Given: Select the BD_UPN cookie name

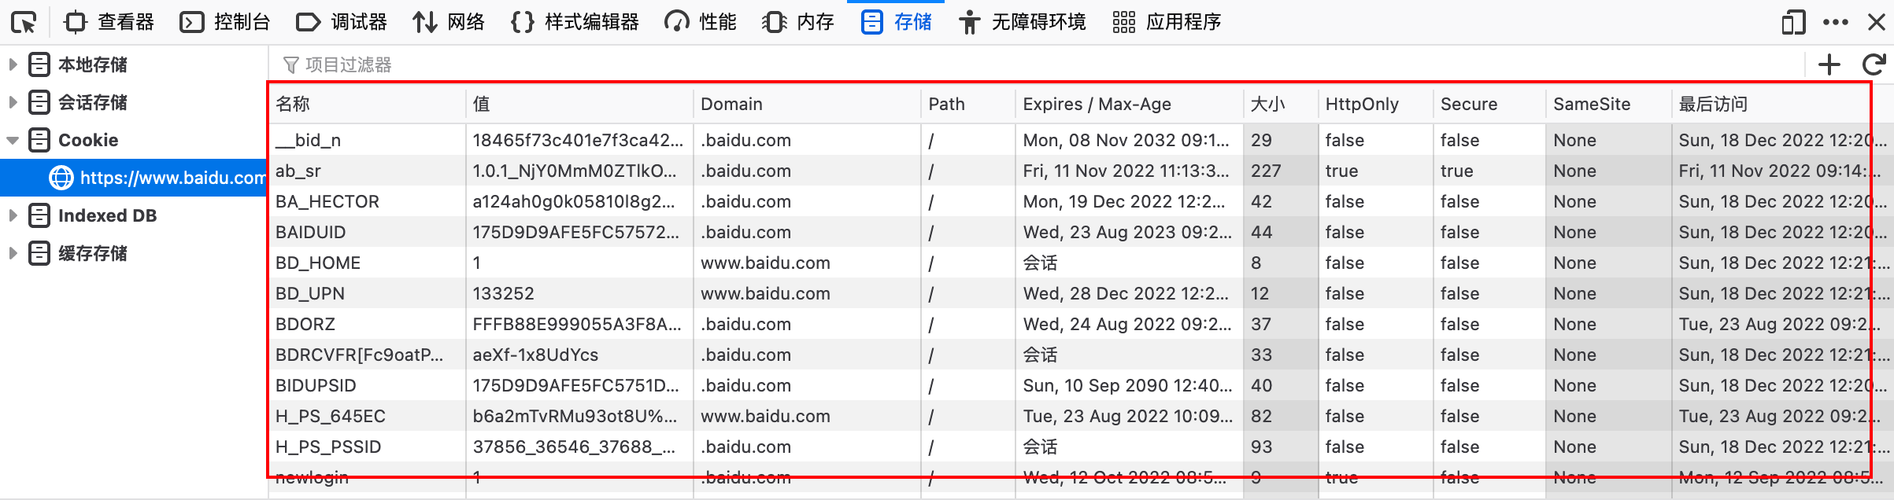Looking at the screenshot, I should click(310, 293).
